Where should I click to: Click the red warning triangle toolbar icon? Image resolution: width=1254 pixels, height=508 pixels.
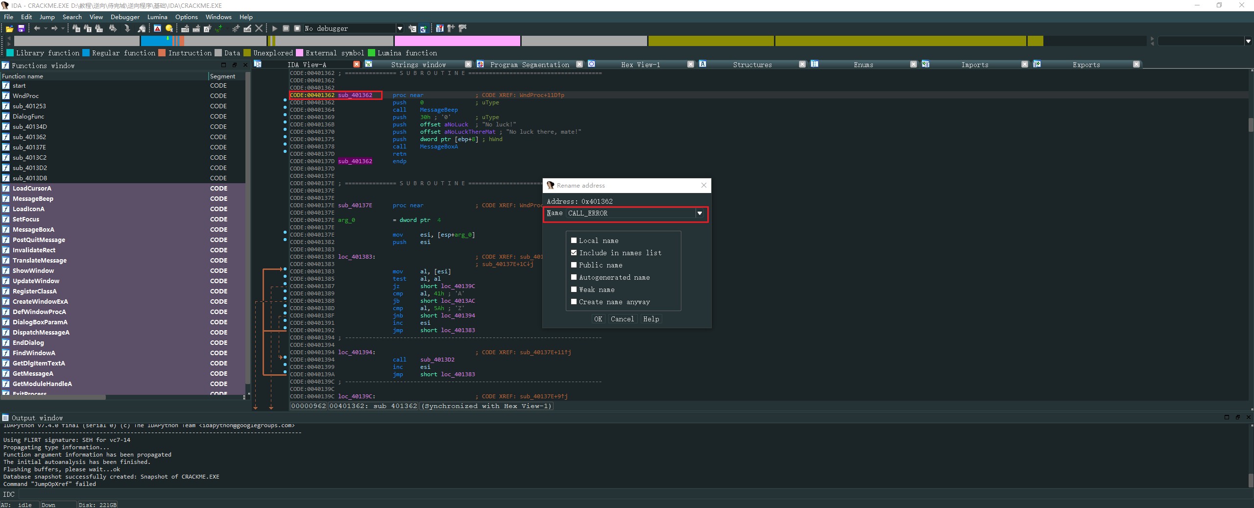point(157,28)
